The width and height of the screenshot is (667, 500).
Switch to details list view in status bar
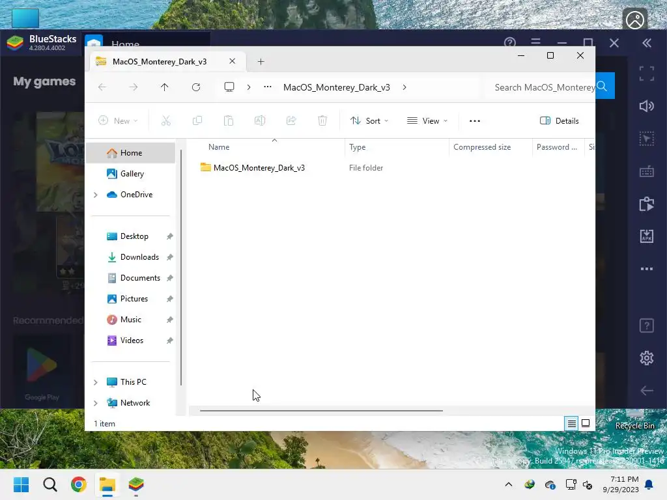[572, 423]
